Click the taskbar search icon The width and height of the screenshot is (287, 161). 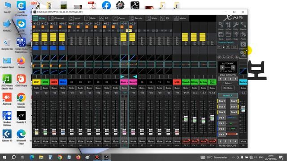pos(13,157)
